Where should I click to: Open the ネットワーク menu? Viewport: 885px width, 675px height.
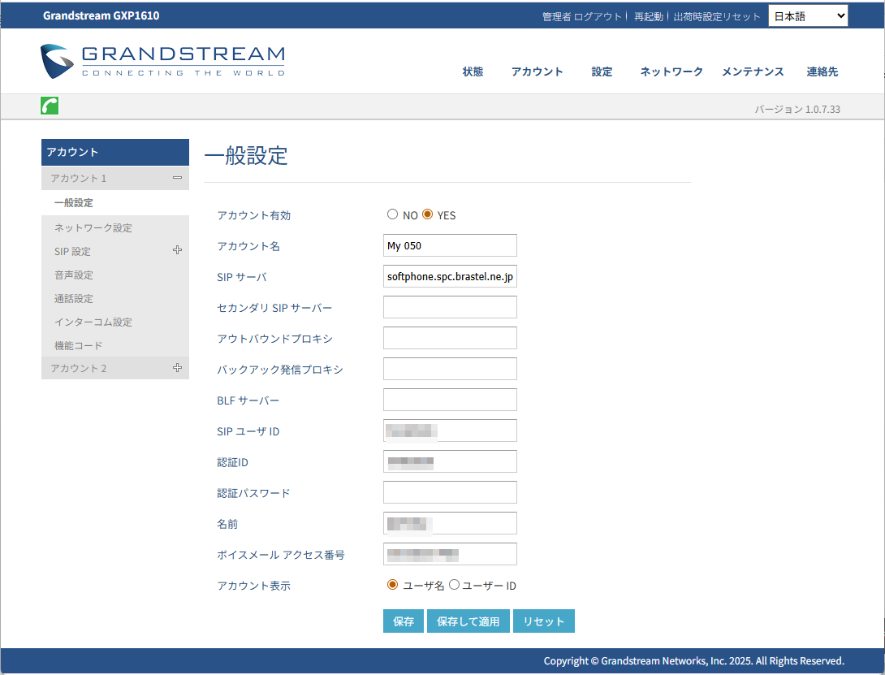[671, 71]
